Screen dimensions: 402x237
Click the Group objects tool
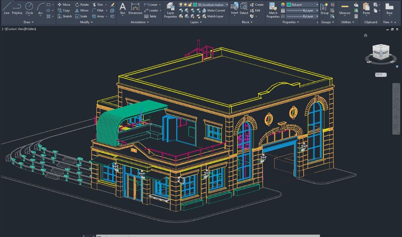[324, 8]
